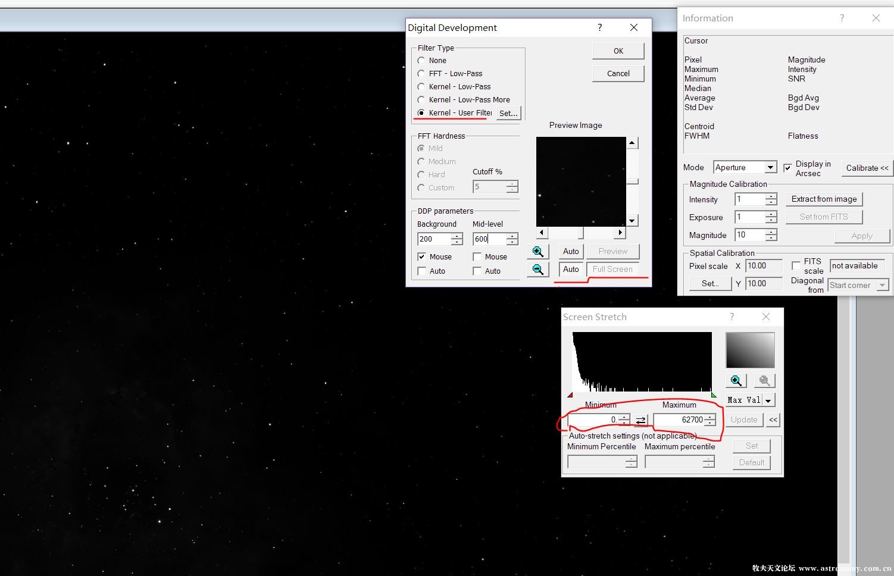Increase the Minimum stretch value
The height and width of the screenshot is (576, 894).
pos(624,417)
